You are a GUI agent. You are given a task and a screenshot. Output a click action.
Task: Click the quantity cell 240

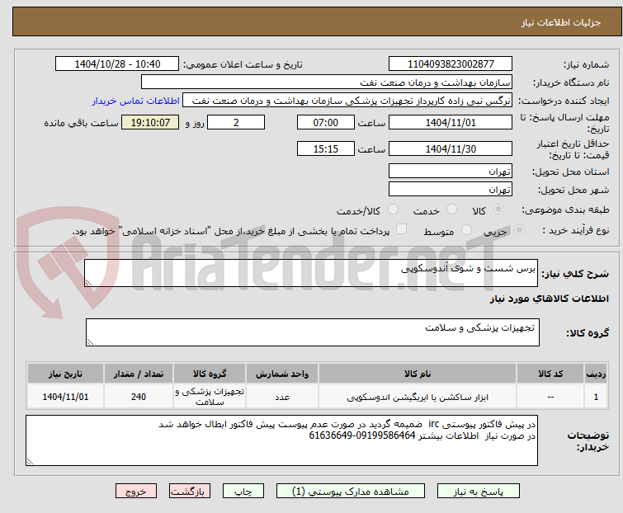[139, 396]
